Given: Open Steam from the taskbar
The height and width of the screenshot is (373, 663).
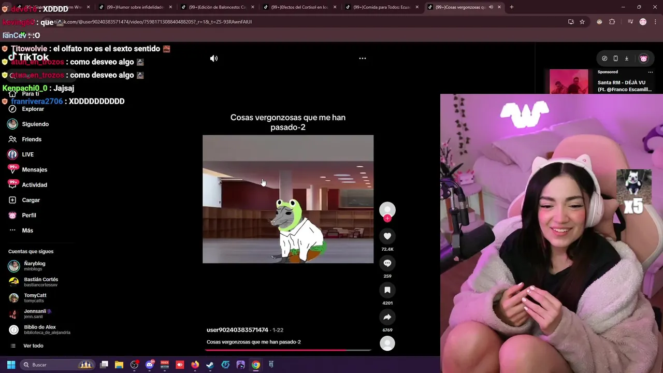Looking at the screenshot, I should [x=210, y=365].
